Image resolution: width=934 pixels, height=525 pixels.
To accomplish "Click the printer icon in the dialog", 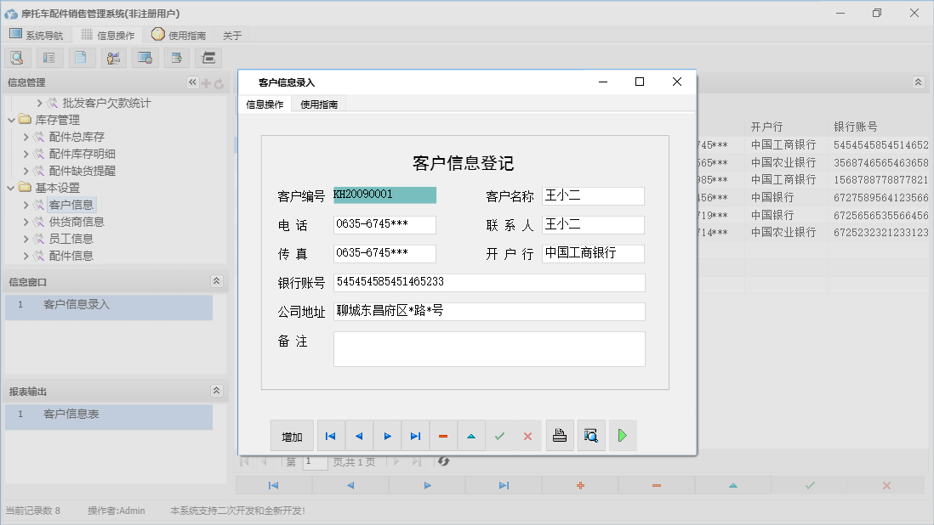I will click(560, 435).
